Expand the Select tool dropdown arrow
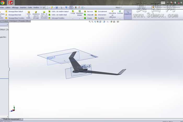This screenshot has width=183, height=122. pos(73,8)
